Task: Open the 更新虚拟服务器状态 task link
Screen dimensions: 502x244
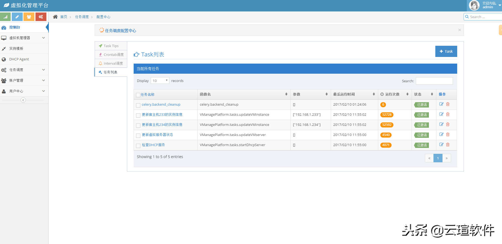Action: (157, 135)
